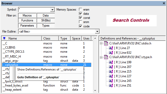The width and height of the screenshot is (167, 94).
Task: Click the symbol list scroll up arrow
Action: [x=95, y=38]
